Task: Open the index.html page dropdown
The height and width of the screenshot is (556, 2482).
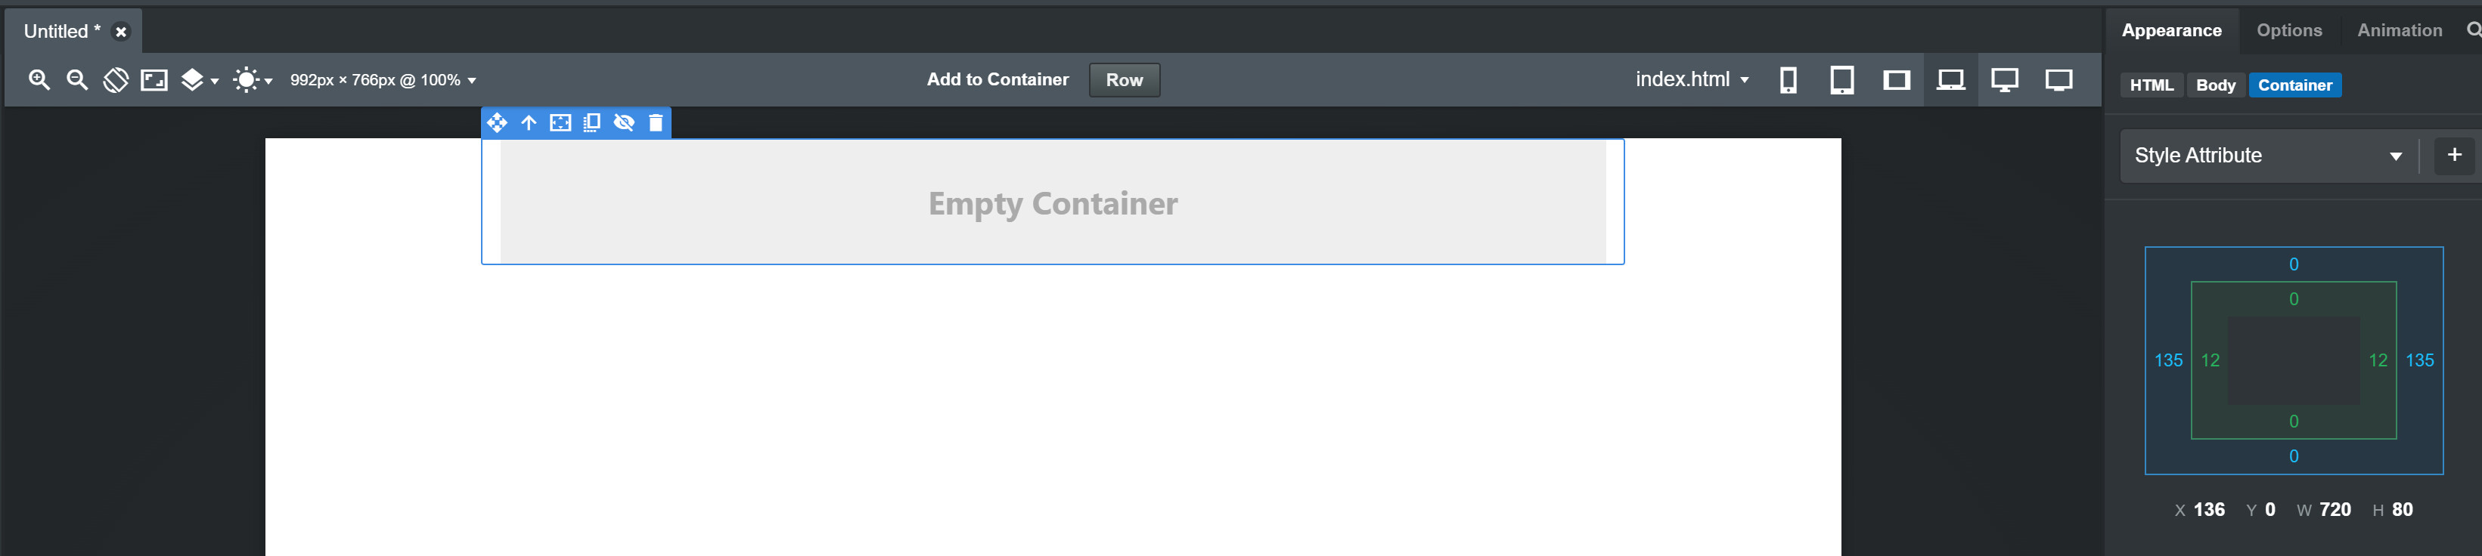Action: tap(1692, 80)
